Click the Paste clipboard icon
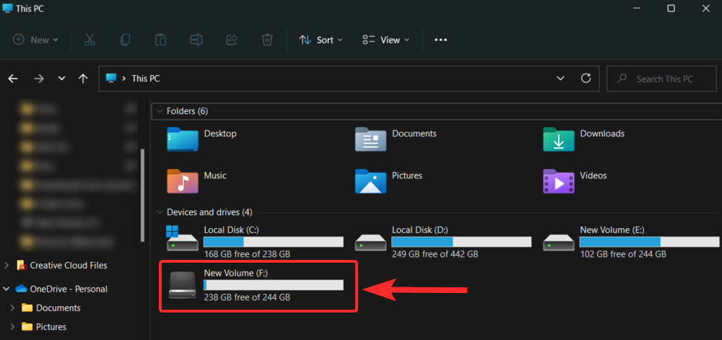Screen dimensions: 722x340 tap(160, 40)
